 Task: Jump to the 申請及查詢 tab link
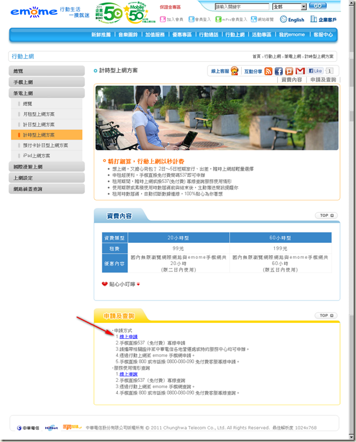(x=323, y=80)
